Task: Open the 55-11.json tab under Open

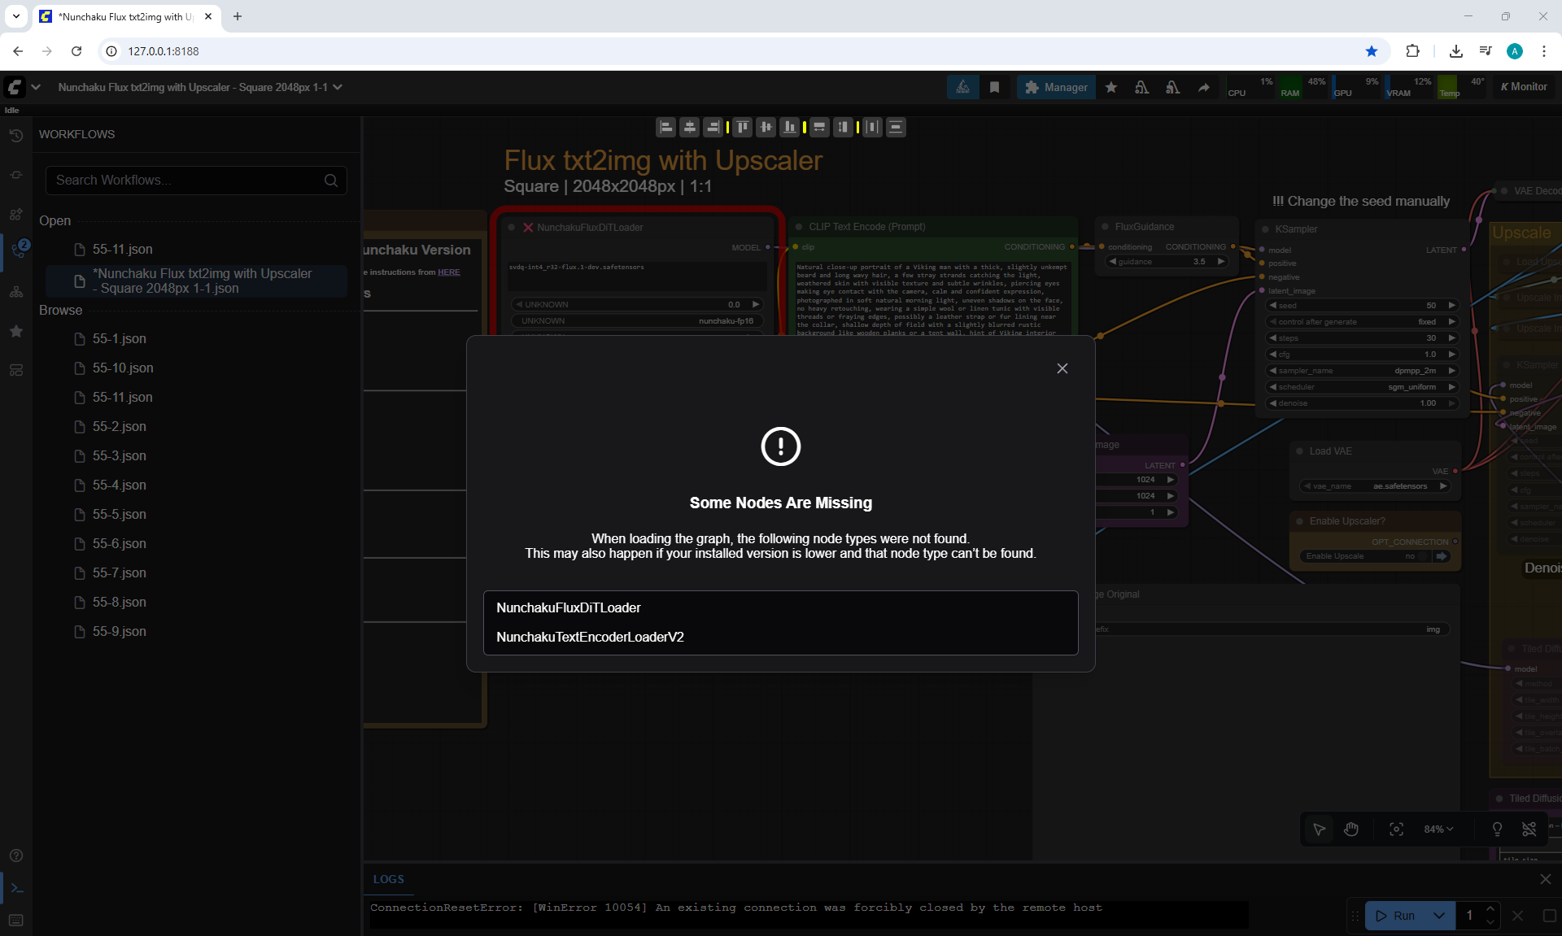Action: pyautogui.click(x=122, y=250)
